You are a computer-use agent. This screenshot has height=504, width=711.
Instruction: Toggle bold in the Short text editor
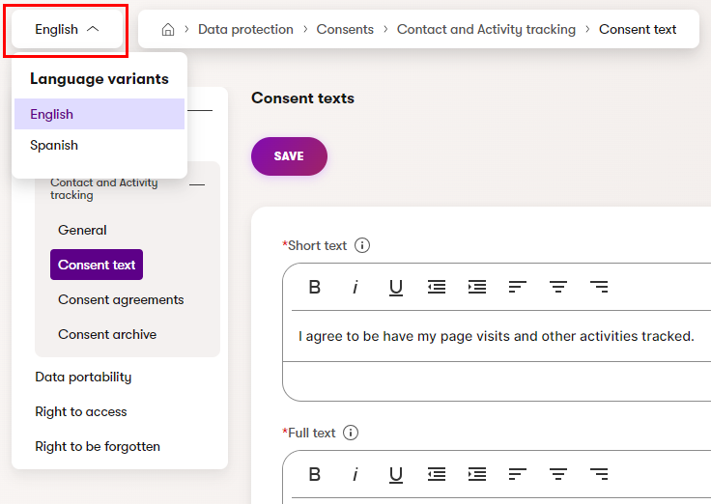314,287
